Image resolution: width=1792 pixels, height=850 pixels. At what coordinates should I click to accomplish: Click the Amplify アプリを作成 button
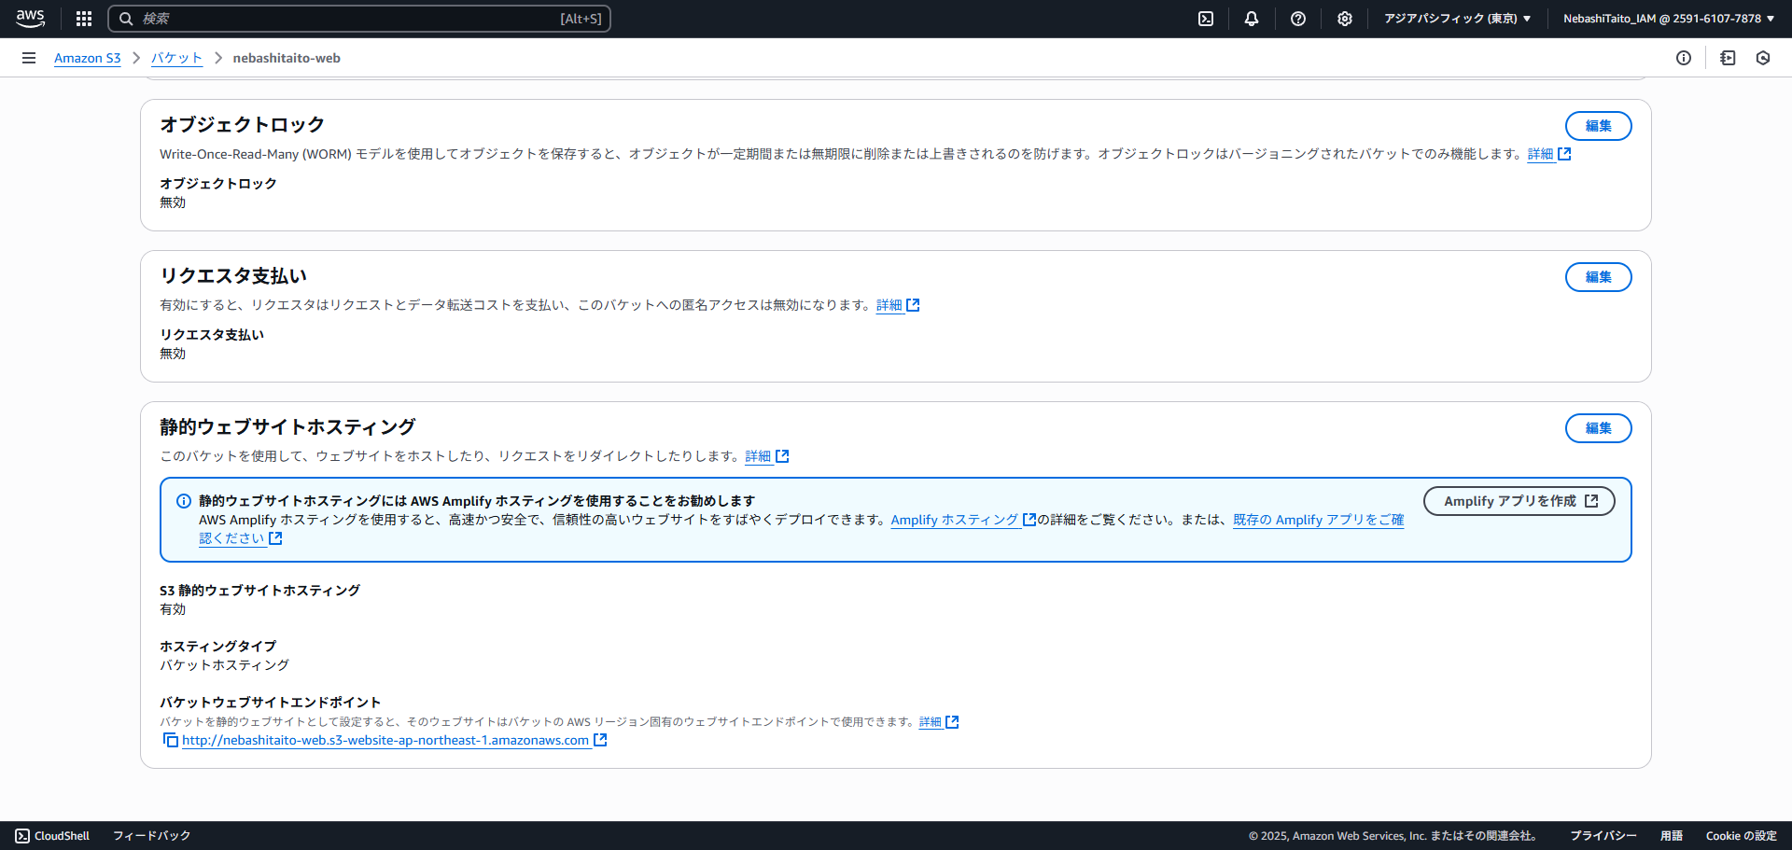[x=1519, y=501]
